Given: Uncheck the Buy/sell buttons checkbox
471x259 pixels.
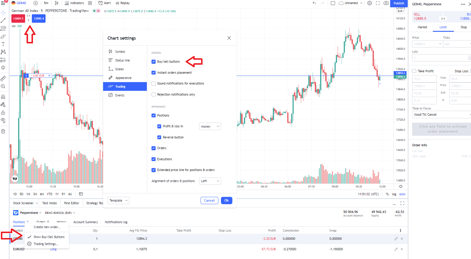Looking at the screenshot, I should point(153,62).
